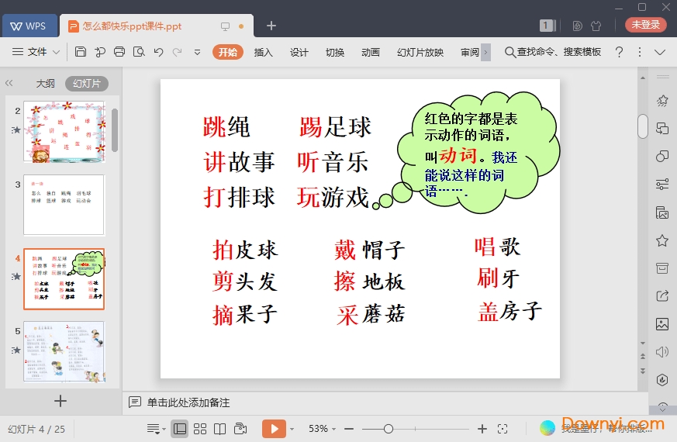Viewport: 677px width, 442px height.
Task: Click fit slide to window icon
Action: coord(503,429)
